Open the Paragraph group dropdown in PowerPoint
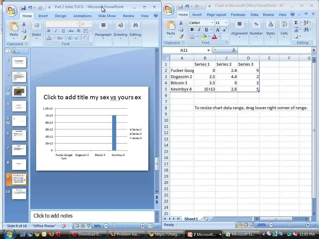 tap(103, 30)
